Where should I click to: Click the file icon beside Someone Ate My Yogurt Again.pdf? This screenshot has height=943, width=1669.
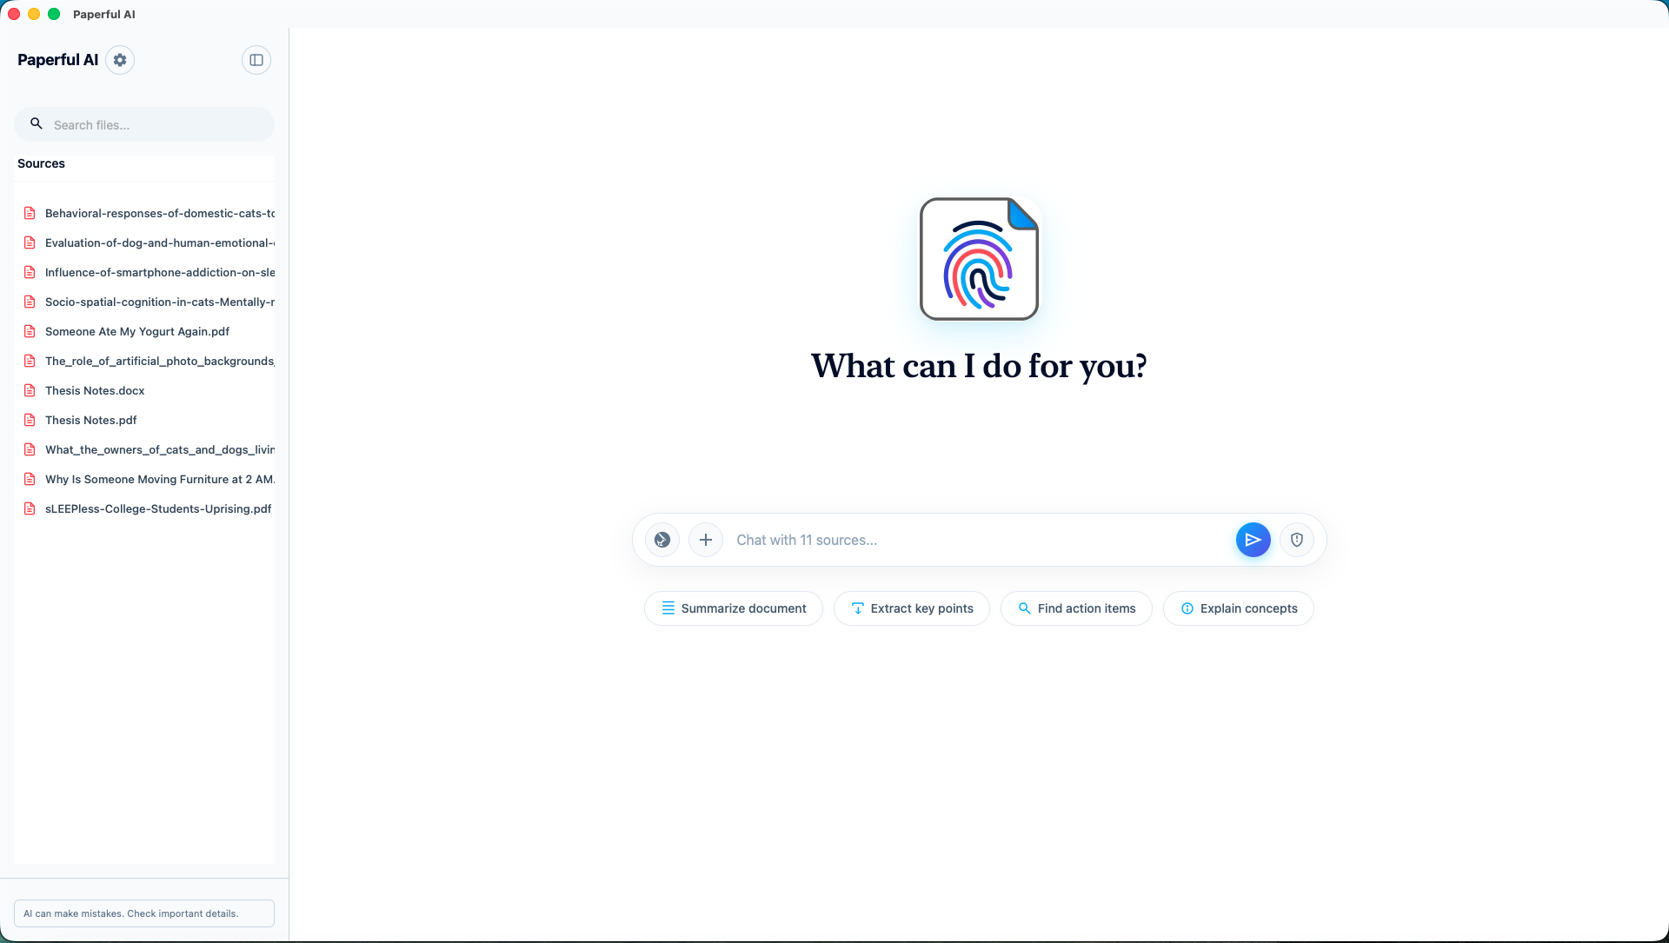click(x=30, y=331)
